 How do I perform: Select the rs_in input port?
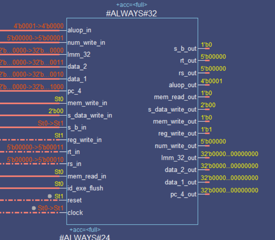pos(74,164)
